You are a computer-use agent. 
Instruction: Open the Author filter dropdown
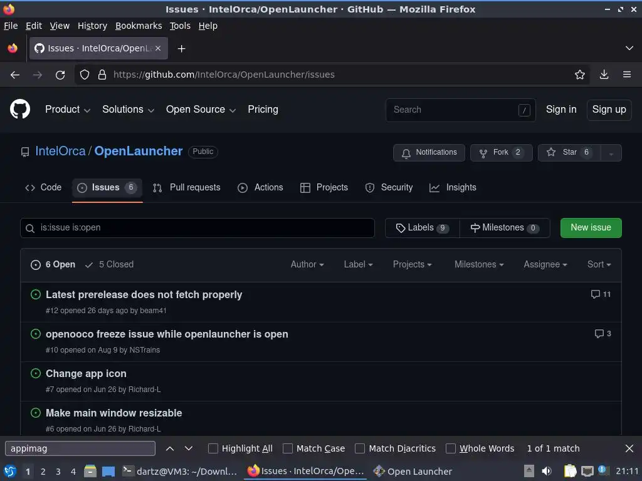click(307, 265)
